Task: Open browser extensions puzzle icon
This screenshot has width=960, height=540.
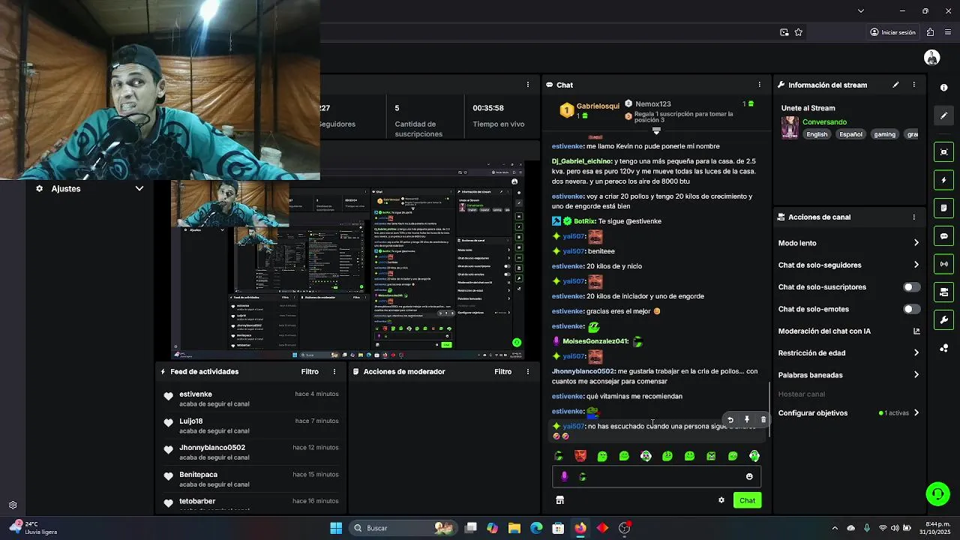Action: point(930,32)
